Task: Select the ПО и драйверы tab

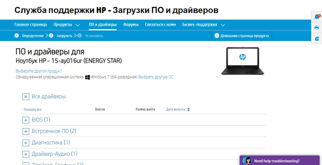Action: pyautogui.click(x=103, y=25)
